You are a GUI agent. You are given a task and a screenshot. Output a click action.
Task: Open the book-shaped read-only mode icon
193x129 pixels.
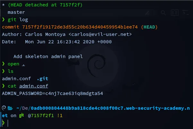pos(175,13)
